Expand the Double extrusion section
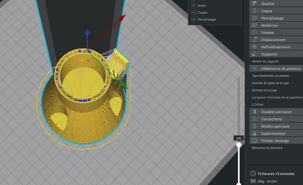Screen dimensions: 303x185 pyautogui.click(x=276, y=112)
